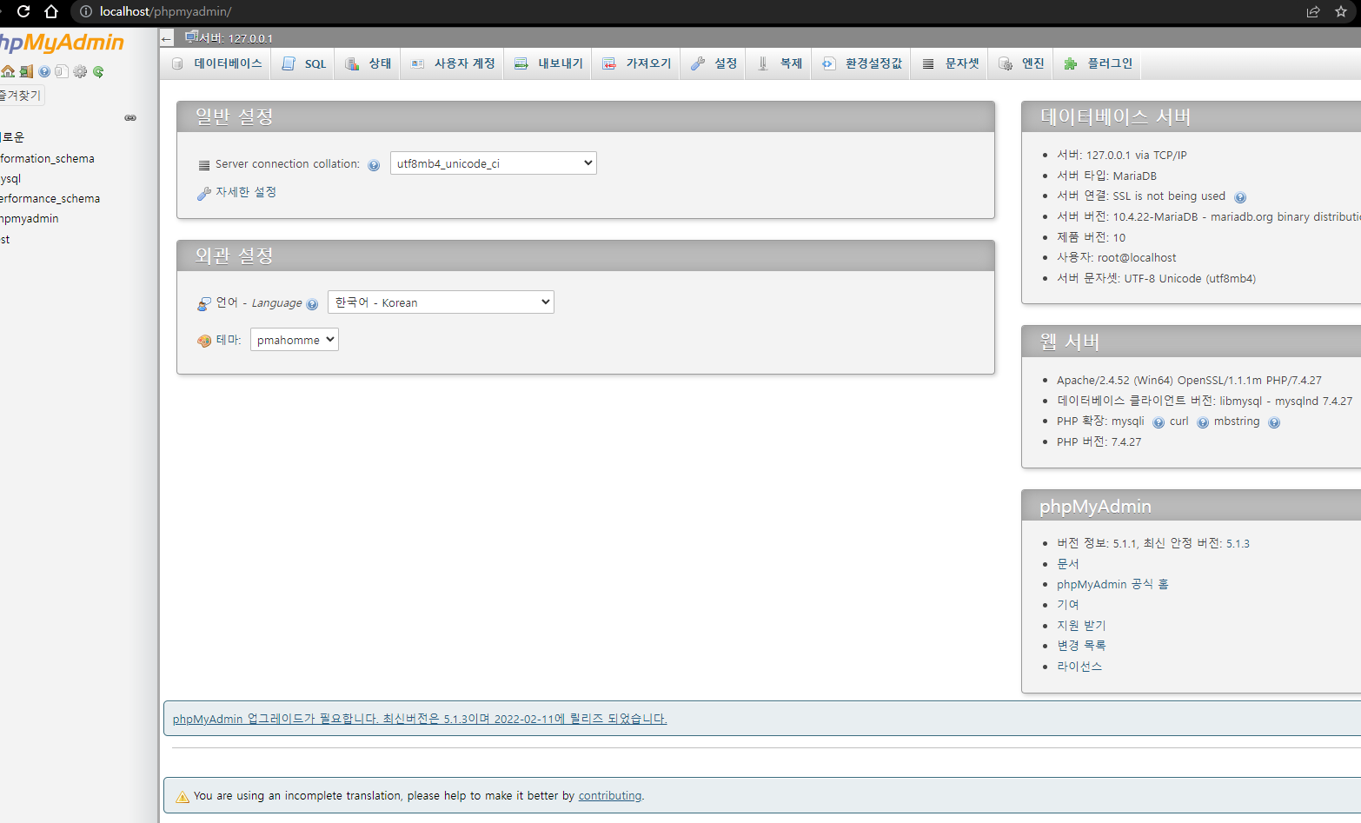Screen dimensions: 1361x823
Task: Open the 플러그인 tab
Action: (x=1099, y=63)
